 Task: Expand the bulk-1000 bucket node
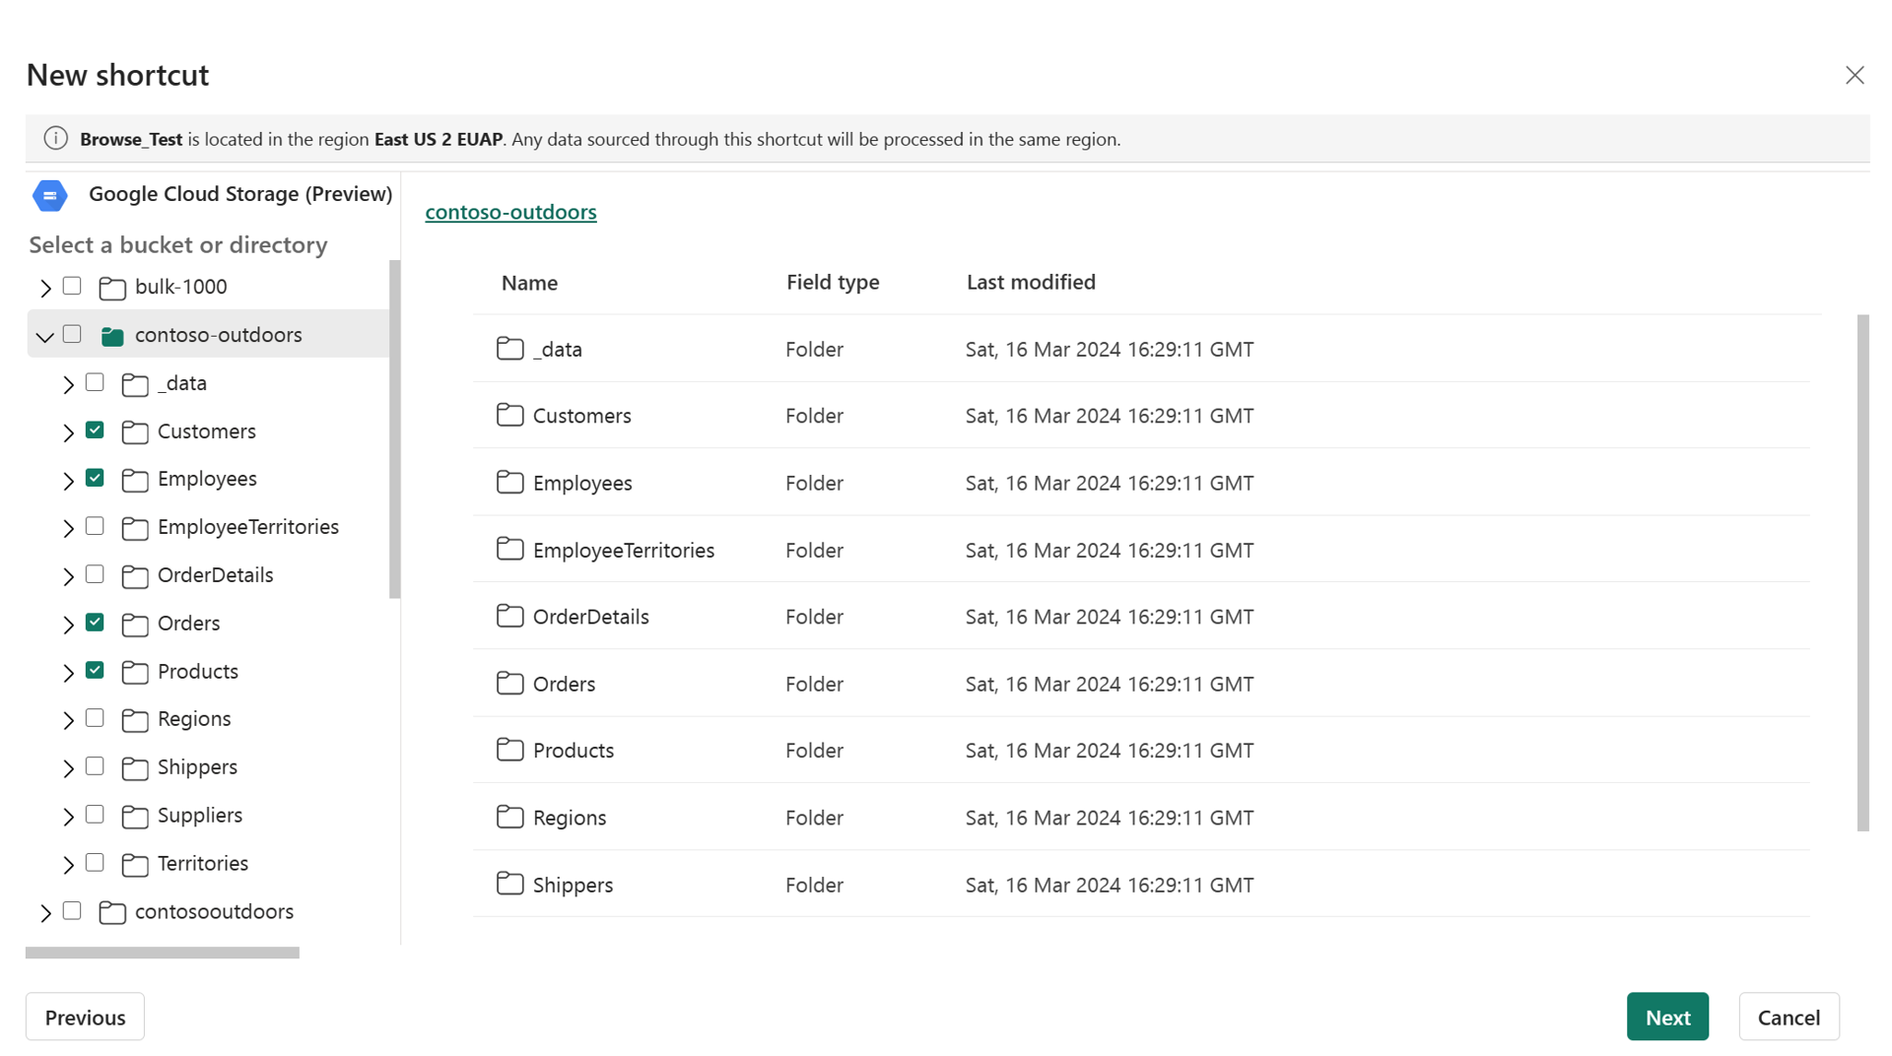pyautogui.click(x=45, y=289)
